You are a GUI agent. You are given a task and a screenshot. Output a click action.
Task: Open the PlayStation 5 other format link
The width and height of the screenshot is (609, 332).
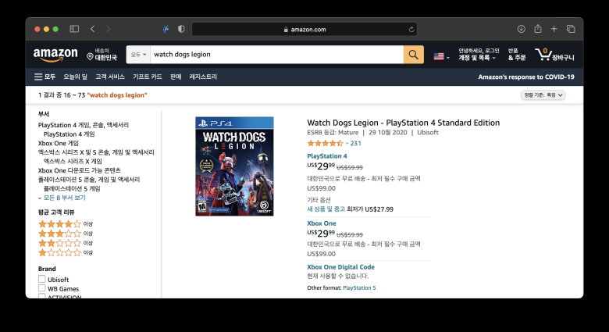[x=359, y=287]
